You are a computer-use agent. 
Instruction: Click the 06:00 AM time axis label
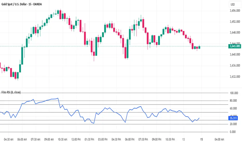22,139
